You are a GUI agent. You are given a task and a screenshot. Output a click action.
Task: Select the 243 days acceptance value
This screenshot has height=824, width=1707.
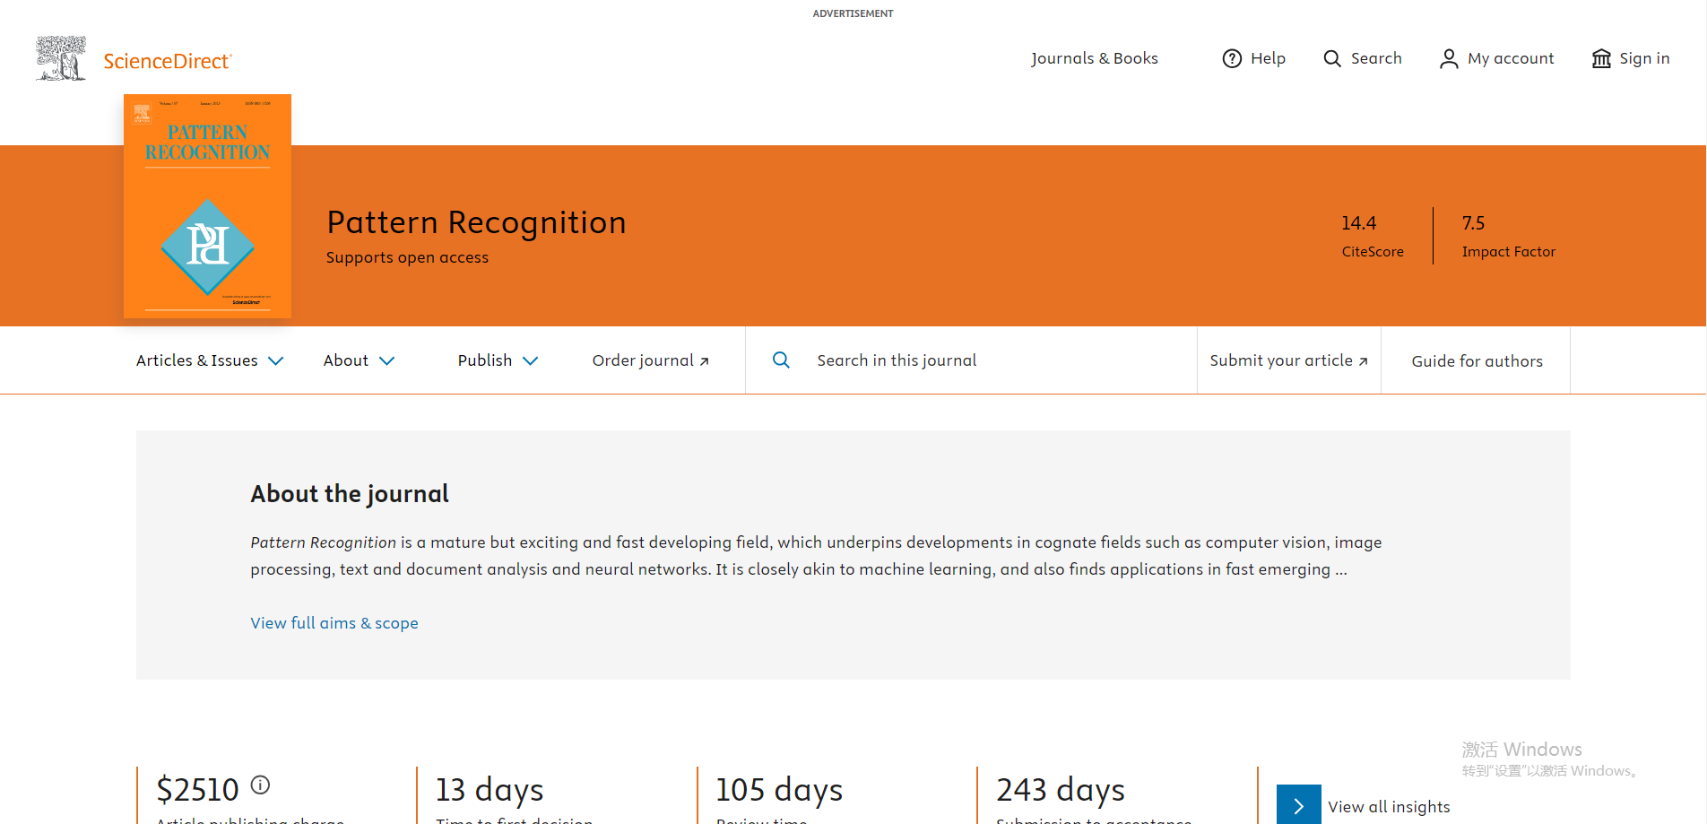click(1061, 790)
